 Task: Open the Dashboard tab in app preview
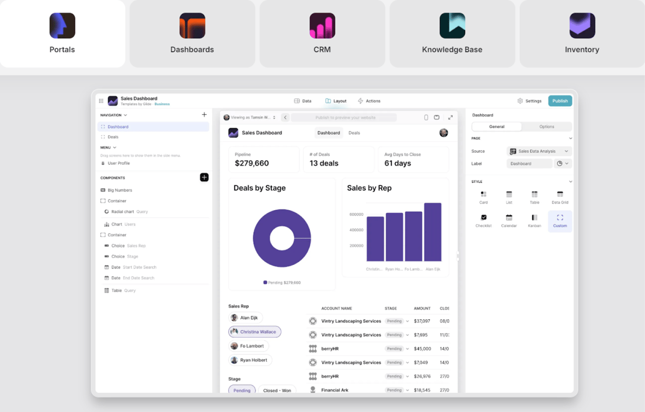tap(329, 133)
